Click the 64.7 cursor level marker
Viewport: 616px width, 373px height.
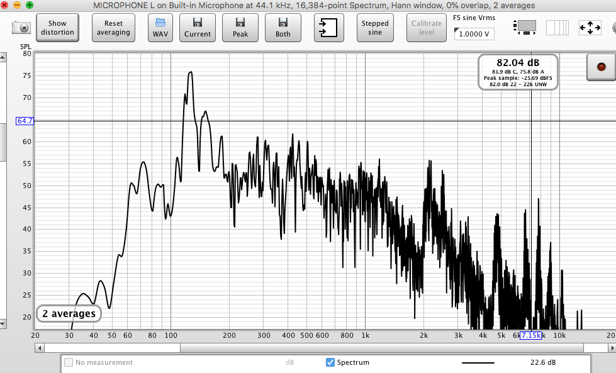click(x=25, y=121)
